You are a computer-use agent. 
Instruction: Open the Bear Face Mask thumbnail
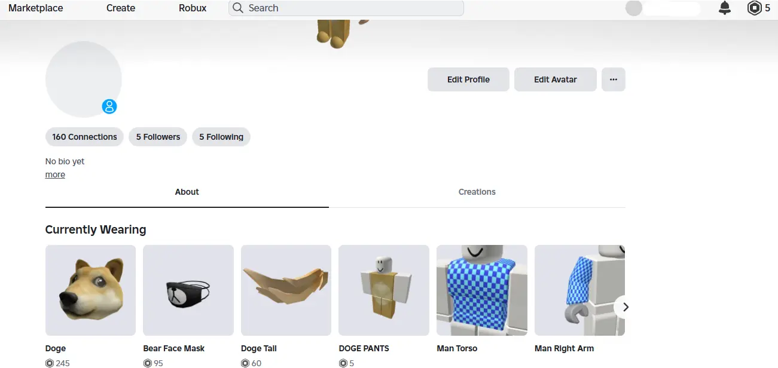point(188,290)
